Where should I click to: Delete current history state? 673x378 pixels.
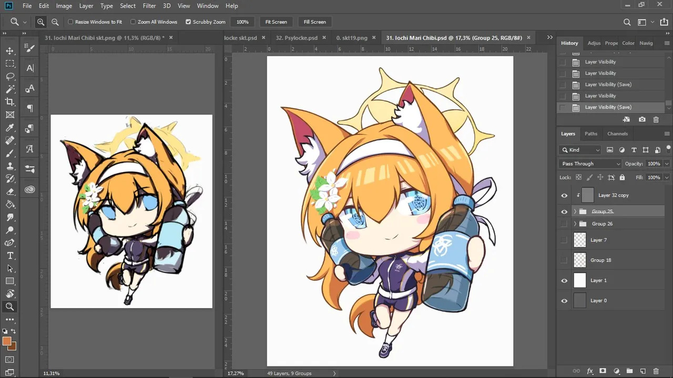[656, 120]
